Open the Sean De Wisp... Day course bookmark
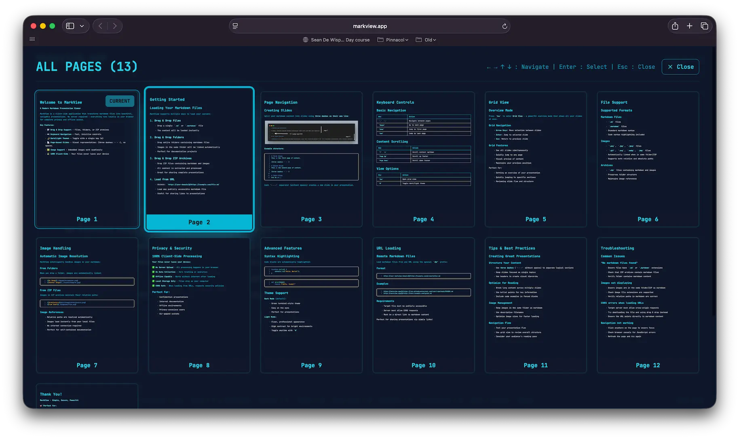The height and width of the screenshot is (439, 739). click(x=336, y=40)
